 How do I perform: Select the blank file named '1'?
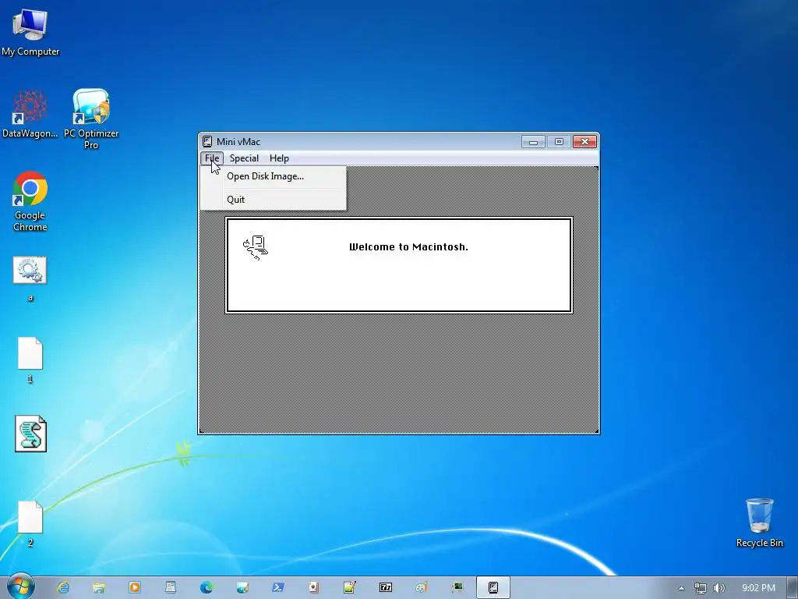click(30, 360)
